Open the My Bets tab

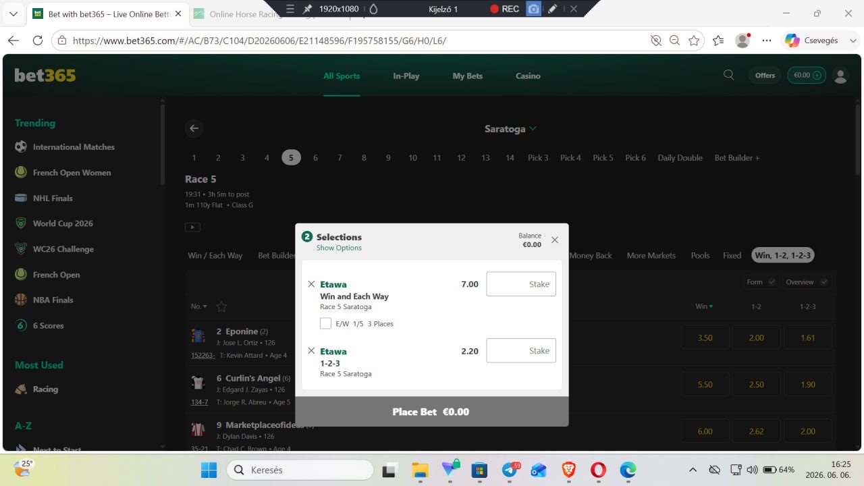[x=468, y=76]
